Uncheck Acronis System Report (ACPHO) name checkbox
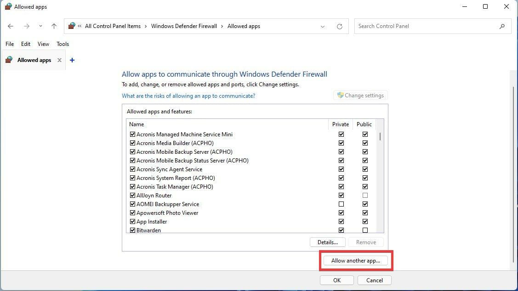This screenshot has height=291, width=518. coord(132,178)
